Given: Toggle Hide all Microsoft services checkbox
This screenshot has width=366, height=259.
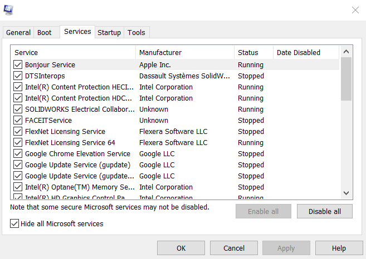Looking at the screenshot, I should [x=14, y=223].
